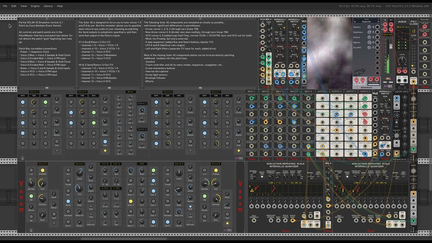Click the Audio module LEVEL knob
The width and height of the screenshot is (432, 243).
(402, 61)
